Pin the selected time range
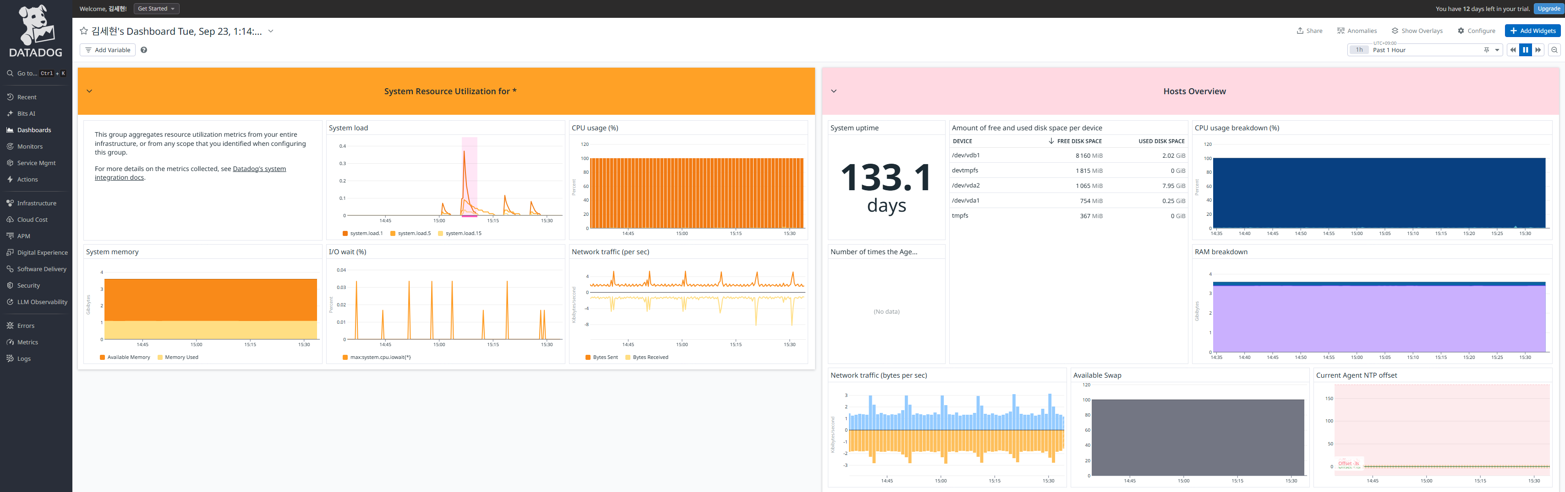This screenshot has height=492, width=1565. click(x=1486, y=50)
